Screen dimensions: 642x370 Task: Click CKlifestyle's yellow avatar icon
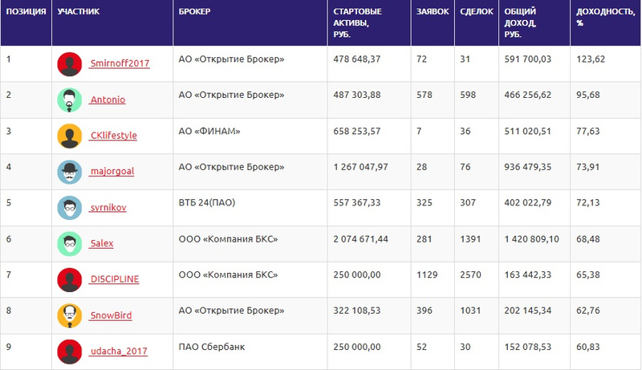click(x=70, y=136)
